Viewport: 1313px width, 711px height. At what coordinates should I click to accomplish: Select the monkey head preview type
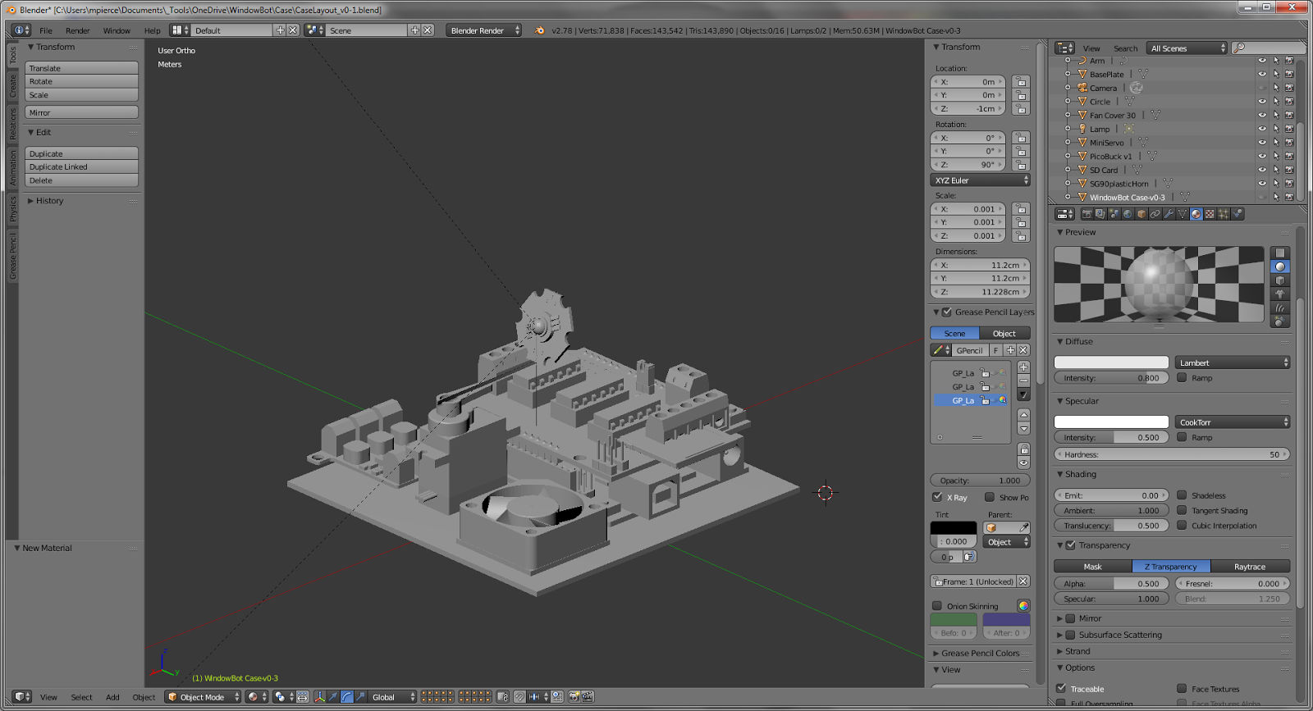pos(1279,294)
